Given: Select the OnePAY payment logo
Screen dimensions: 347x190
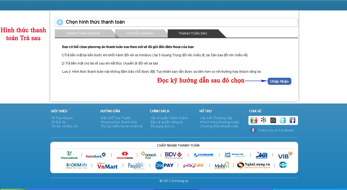Looking at the screenshot, I should point(164,165).
